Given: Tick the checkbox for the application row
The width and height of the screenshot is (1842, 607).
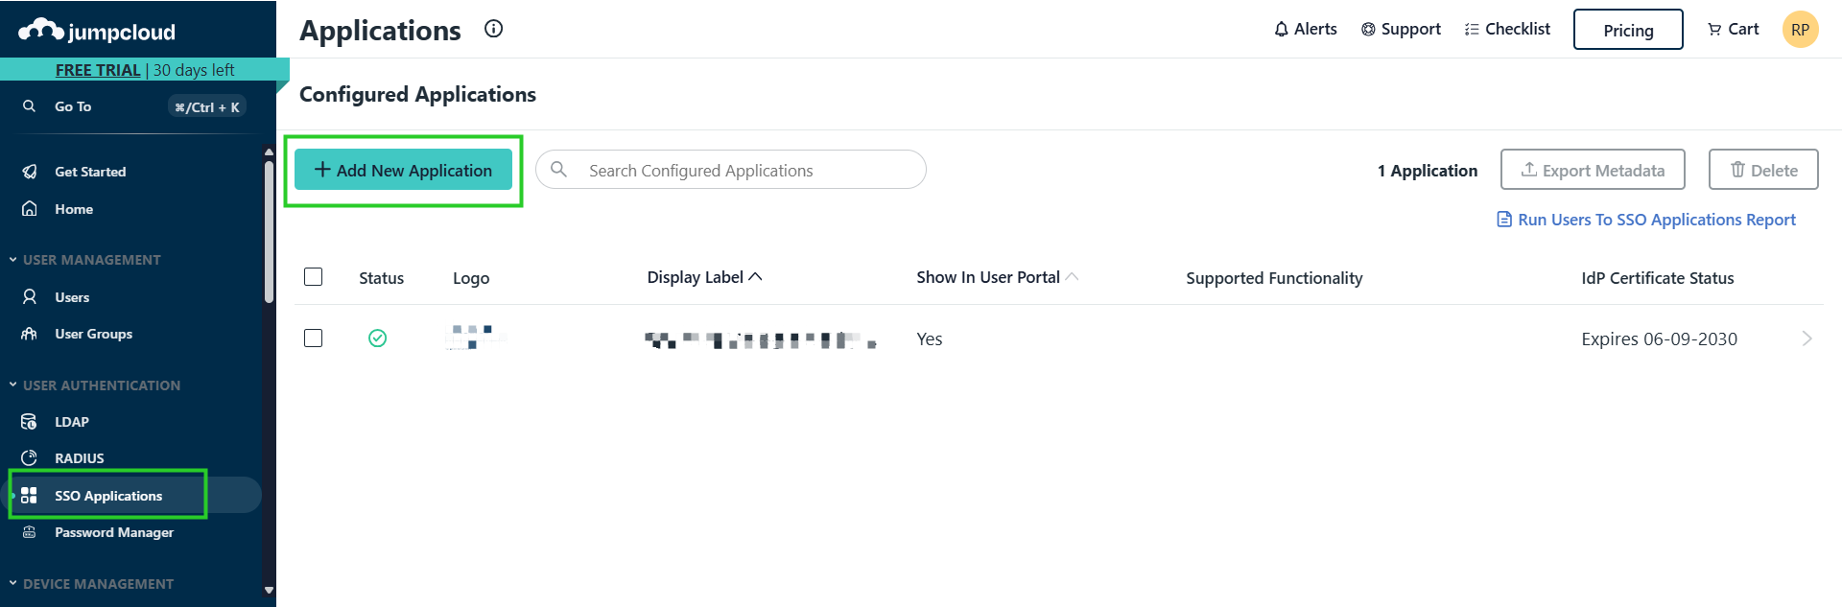Looking at the screenshot, I should click(313, 338).
